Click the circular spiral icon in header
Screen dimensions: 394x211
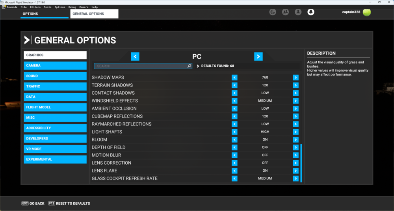coord(273,12)
